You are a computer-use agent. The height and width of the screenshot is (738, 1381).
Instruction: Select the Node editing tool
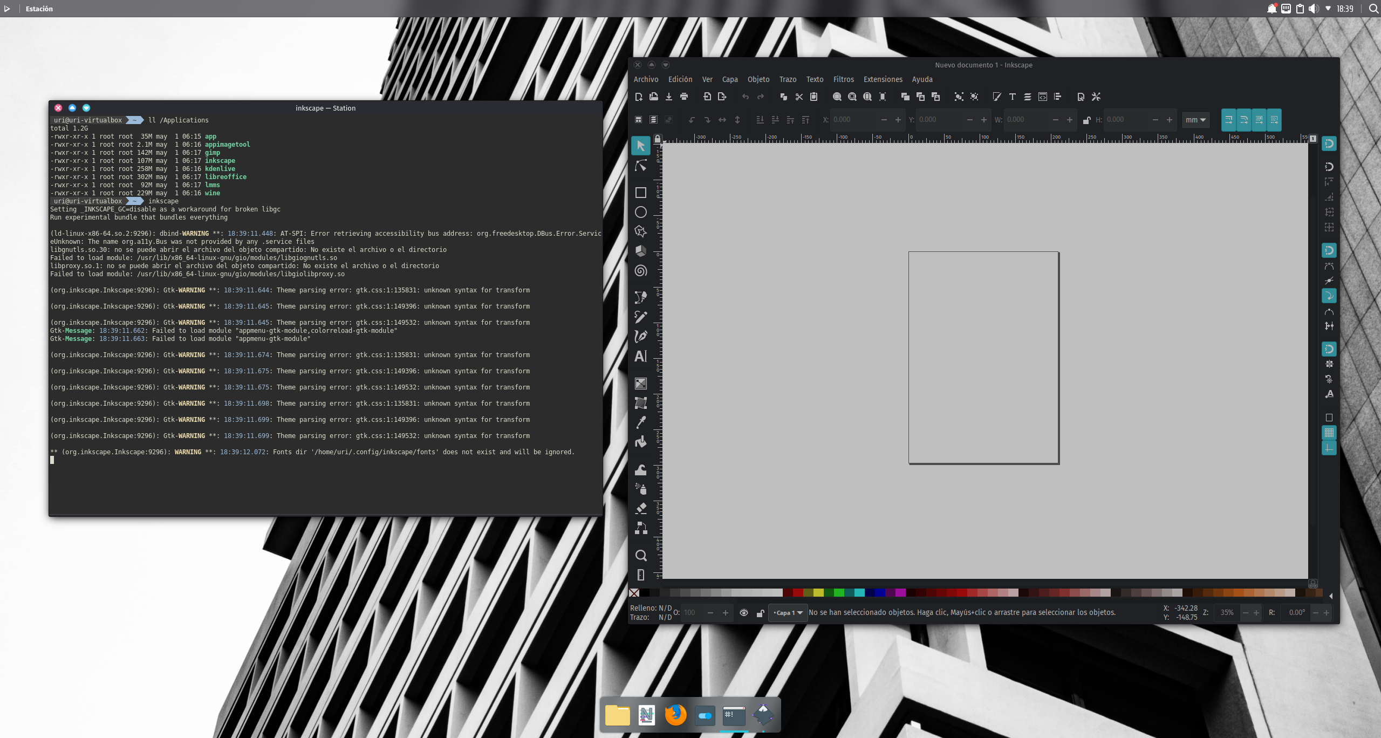[641, 165]
